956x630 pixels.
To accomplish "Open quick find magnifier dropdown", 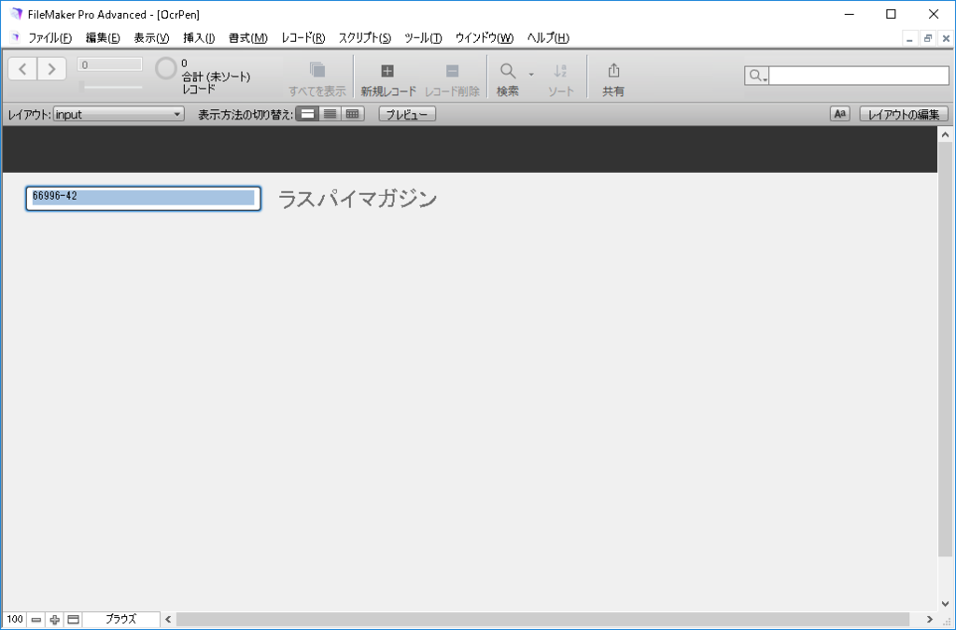I will [x=756, y=76].
